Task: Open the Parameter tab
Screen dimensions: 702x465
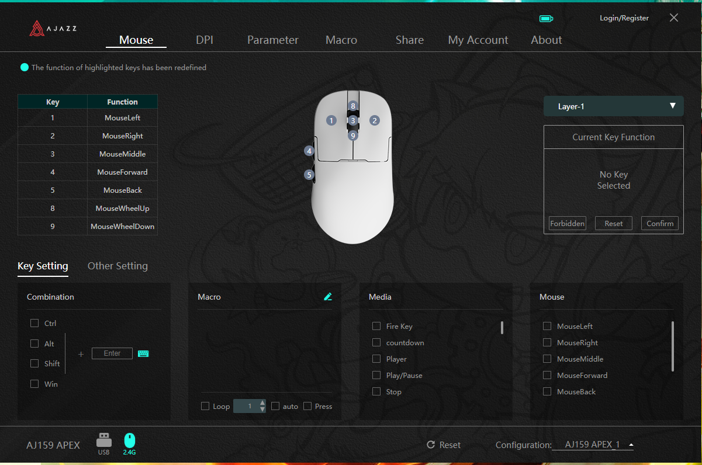Action: pos(273,40)
